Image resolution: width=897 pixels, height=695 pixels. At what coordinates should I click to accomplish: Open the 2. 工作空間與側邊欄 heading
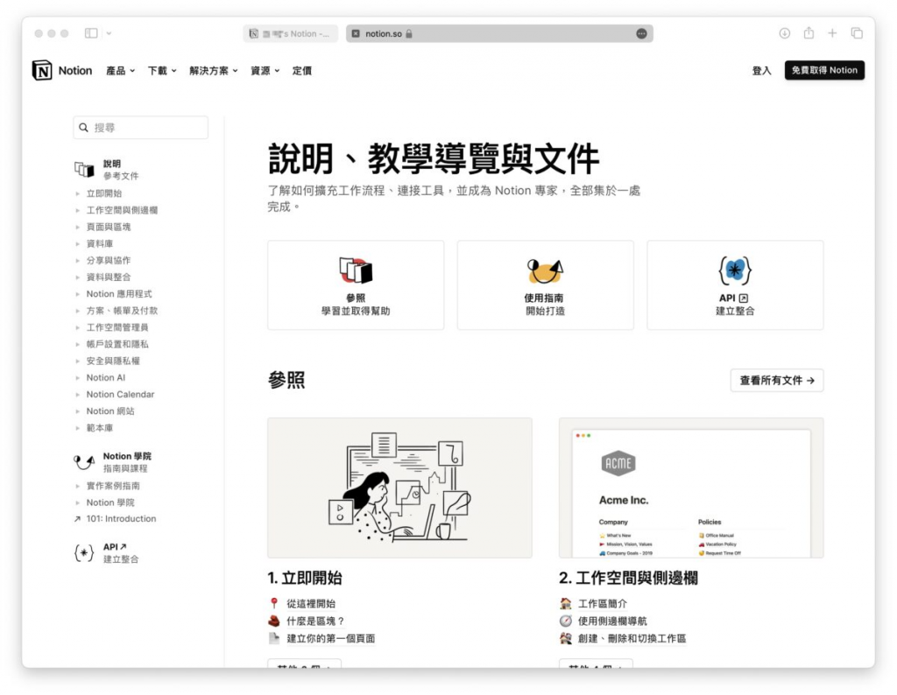[628, 578]
